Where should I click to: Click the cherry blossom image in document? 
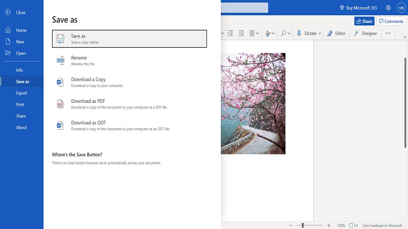click(x=253, y=104)
